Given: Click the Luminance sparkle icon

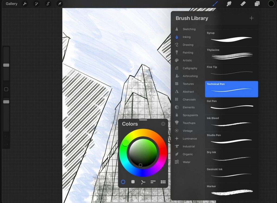Looking at the screenshot, I should 177,139.
